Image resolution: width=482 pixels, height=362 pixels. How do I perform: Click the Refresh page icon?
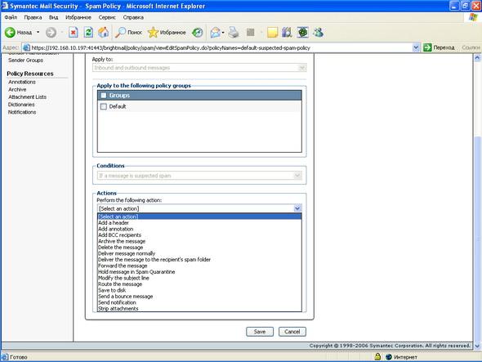pyautogui.click(x=88, y=33)
